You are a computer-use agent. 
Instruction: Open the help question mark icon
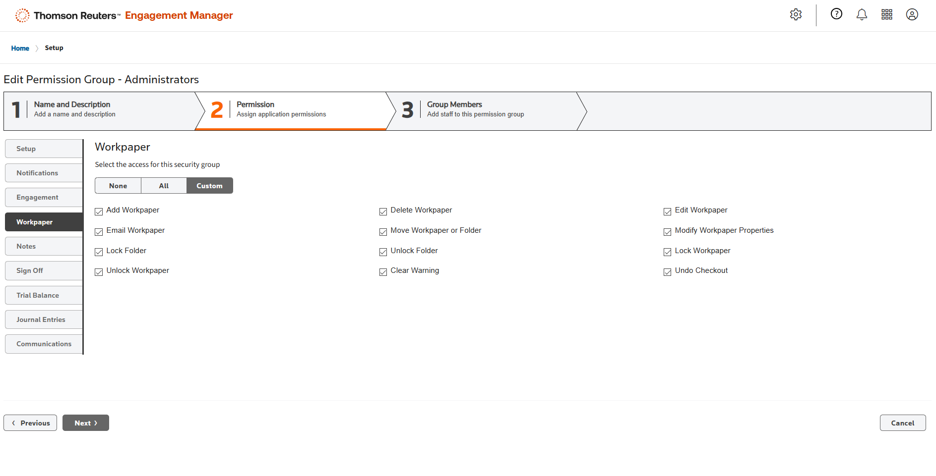point(836,14)
